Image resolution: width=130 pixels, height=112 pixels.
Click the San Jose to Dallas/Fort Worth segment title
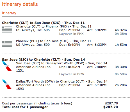[x=61, y=63]
